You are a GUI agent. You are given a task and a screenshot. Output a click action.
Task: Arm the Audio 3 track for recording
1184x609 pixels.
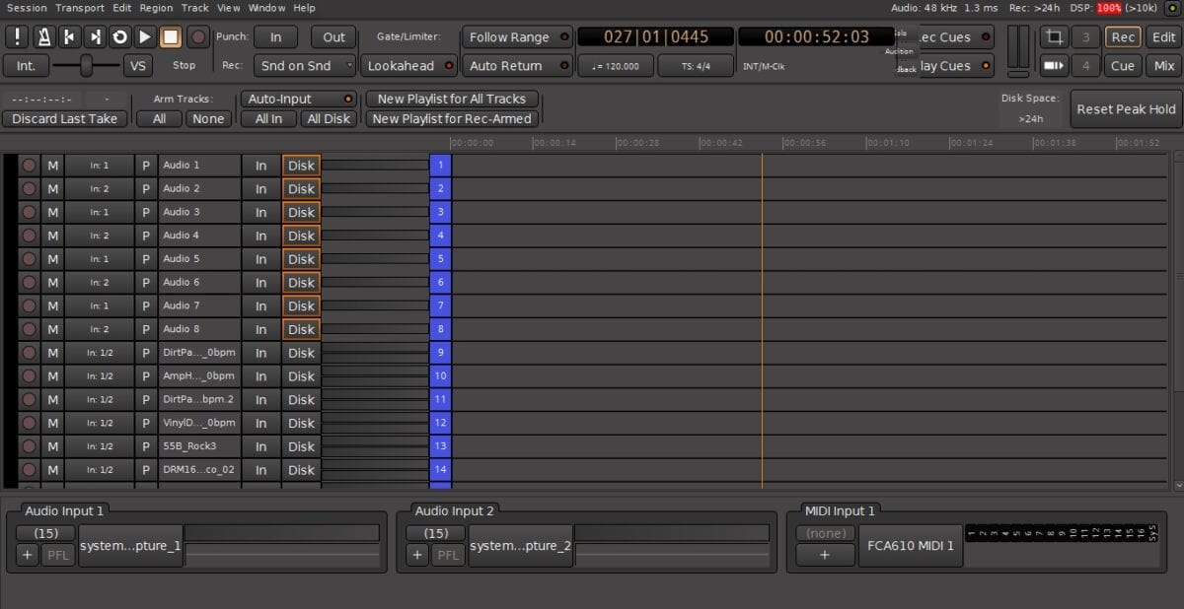29,212
